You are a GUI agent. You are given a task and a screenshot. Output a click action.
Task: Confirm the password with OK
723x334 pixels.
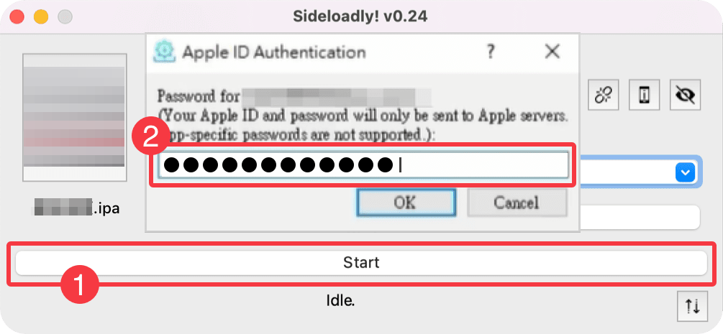coord(404,203)
